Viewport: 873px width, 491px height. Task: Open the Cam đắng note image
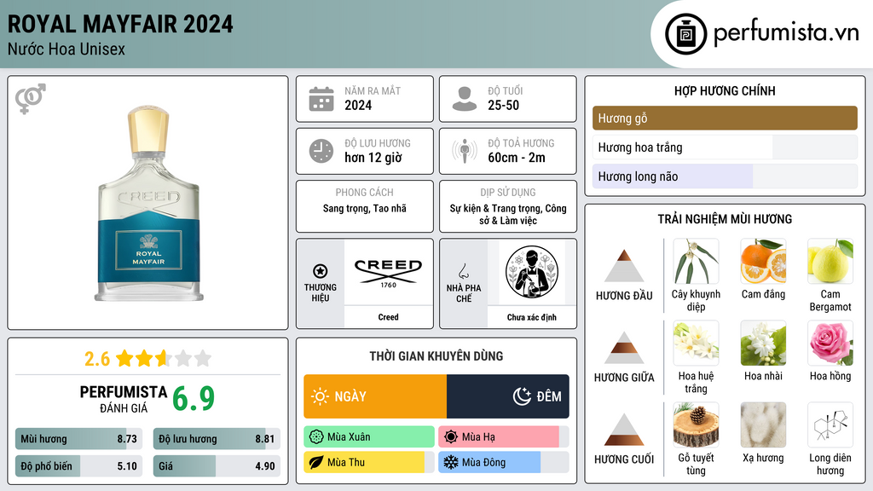pyautogui.click(x=763, y=262)
